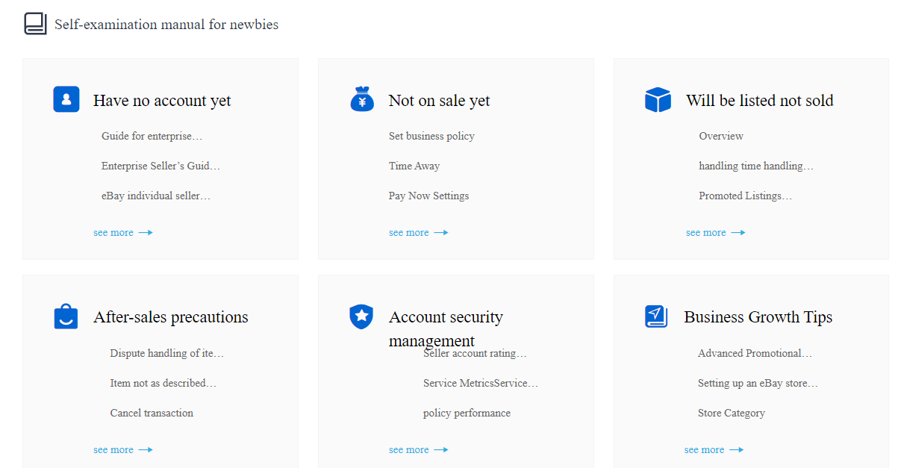Click the arrow after see more under Have no account
The width and height of the screenshot is (901, 468).
coord(146,233)
